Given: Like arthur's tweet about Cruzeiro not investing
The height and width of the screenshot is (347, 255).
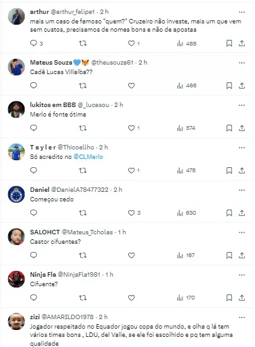Looking at the screenshot, I should click(131, 43).
